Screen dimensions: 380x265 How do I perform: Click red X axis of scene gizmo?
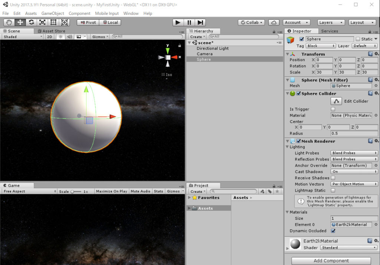[174, 57]
